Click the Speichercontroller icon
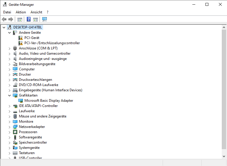 pos(15,142)
